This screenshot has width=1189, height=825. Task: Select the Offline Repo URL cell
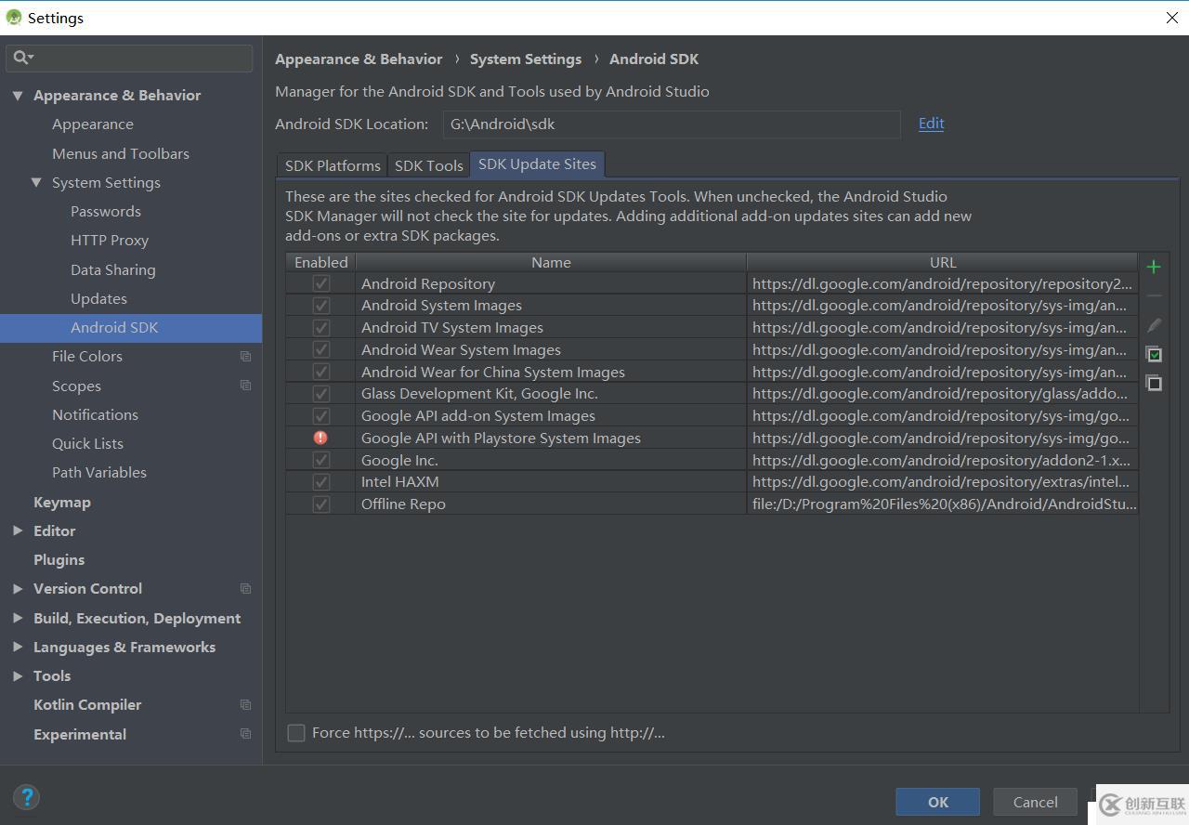pos(943,504)
